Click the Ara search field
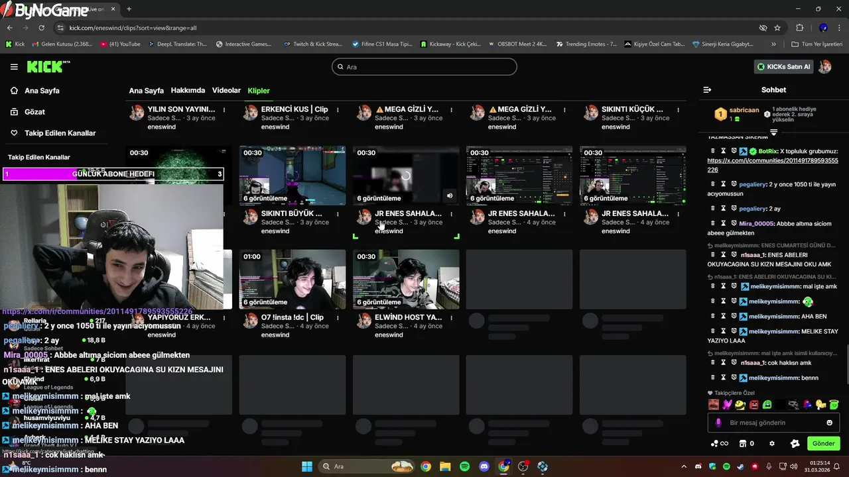849x477 pixels. (x=424, y=67)
